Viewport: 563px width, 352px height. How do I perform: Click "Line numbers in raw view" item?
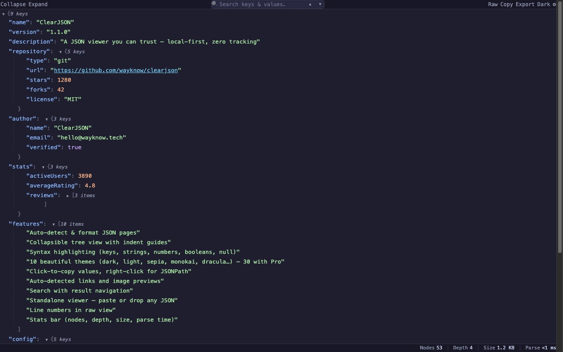pos(71,310)
